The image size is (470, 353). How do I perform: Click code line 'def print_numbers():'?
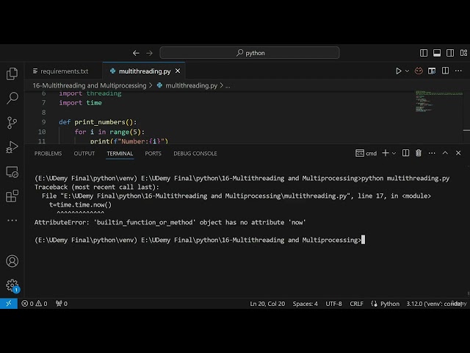pos(98,122)
